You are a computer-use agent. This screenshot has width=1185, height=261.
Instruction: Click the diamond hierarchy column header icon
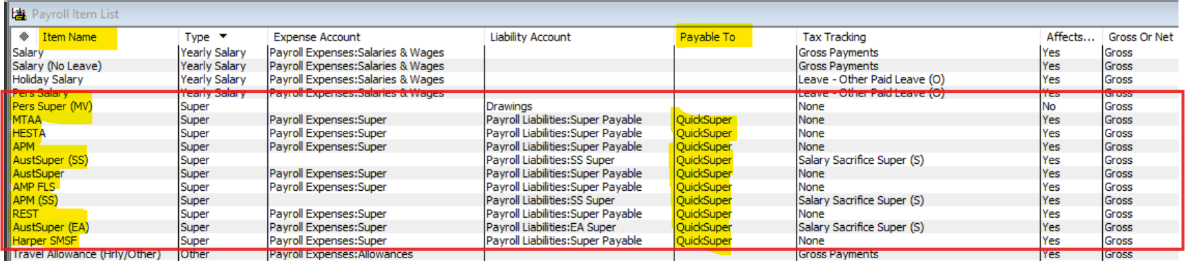[x=24, y=36]
